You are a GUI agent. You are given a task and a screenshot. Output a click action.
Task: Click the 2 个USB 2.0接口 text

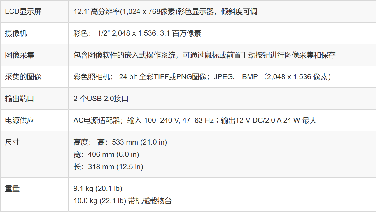click(x=101, y=99)
